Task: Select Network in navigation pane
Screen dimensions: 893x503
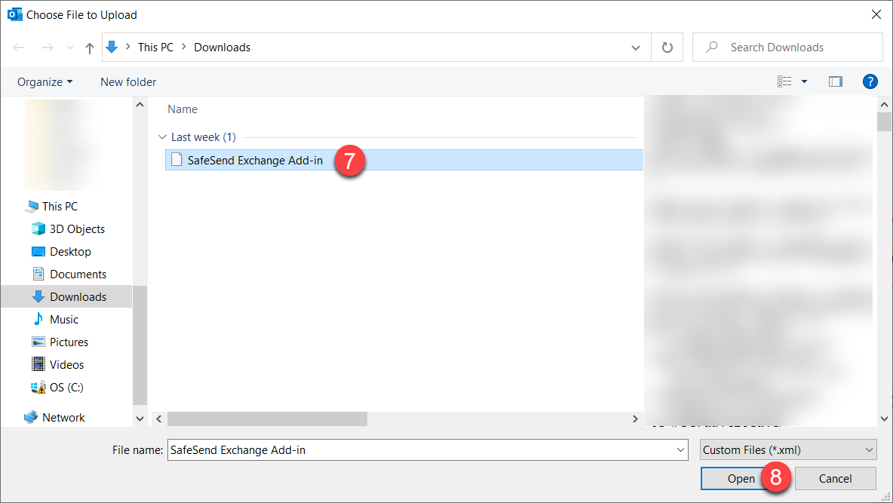Action: pyautogui.click(x=63, y=418)
